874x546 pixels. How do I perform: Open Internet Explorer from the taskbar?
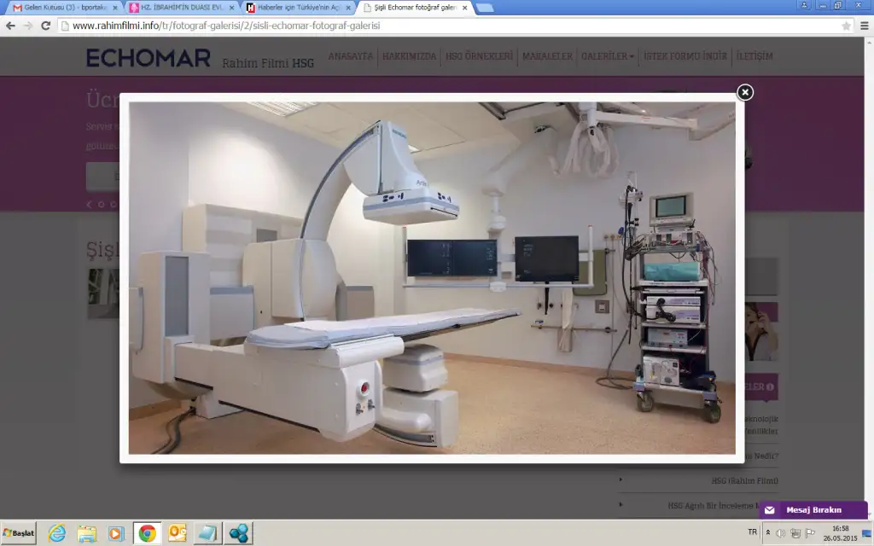click(57, 533)
